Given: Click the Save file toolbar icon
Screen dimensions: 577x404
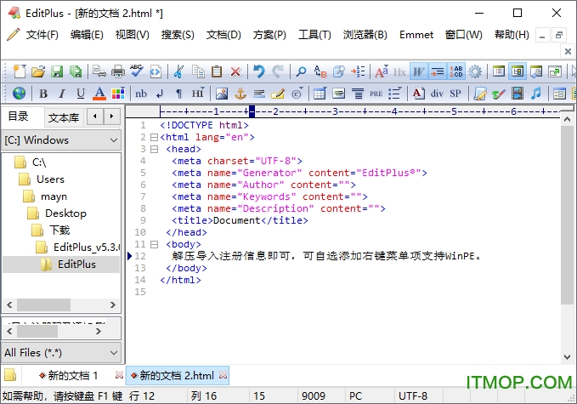Looking at the screenshot, I should click(x=57, y=71).
